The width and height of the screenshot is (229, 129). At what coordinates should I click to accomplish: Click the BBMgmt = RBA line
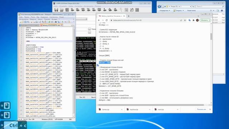tap(104, 100)
